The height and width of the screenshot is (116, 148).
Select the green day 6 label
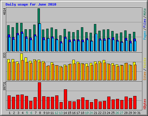pos(31,113)
